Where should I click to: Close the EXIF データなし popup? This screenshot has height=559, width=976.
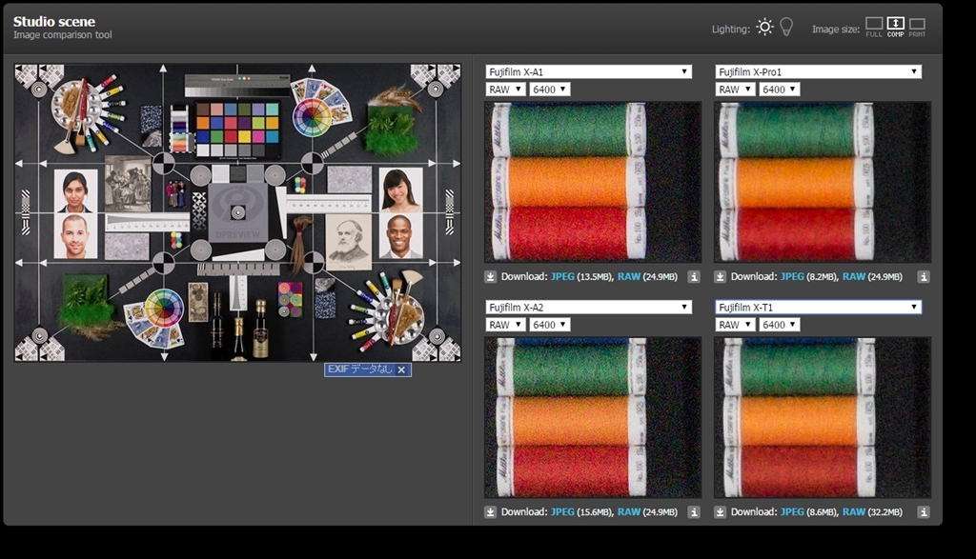click(x=401, y=370)
